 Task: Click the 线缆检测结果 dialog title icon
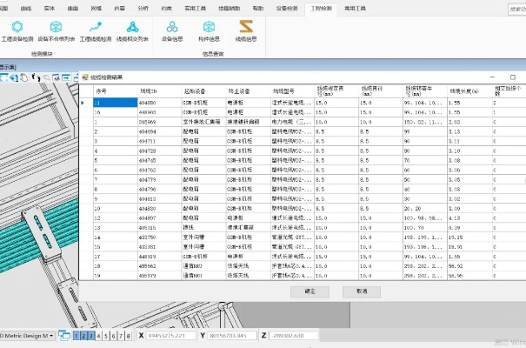pyautogui.click(x=85, y=77)
